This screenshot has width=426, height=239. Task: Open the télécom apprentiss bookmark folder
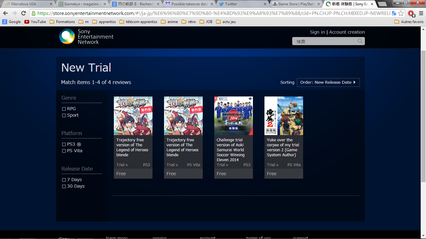pyautogui.click(x=138, y=22)
